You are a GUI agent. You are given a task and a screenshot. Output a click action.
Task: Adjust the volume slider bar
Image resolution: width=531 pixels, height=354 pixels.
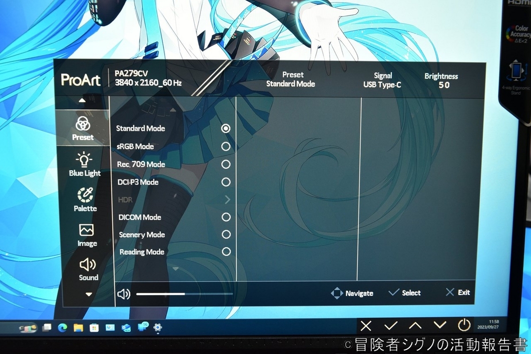185,294
